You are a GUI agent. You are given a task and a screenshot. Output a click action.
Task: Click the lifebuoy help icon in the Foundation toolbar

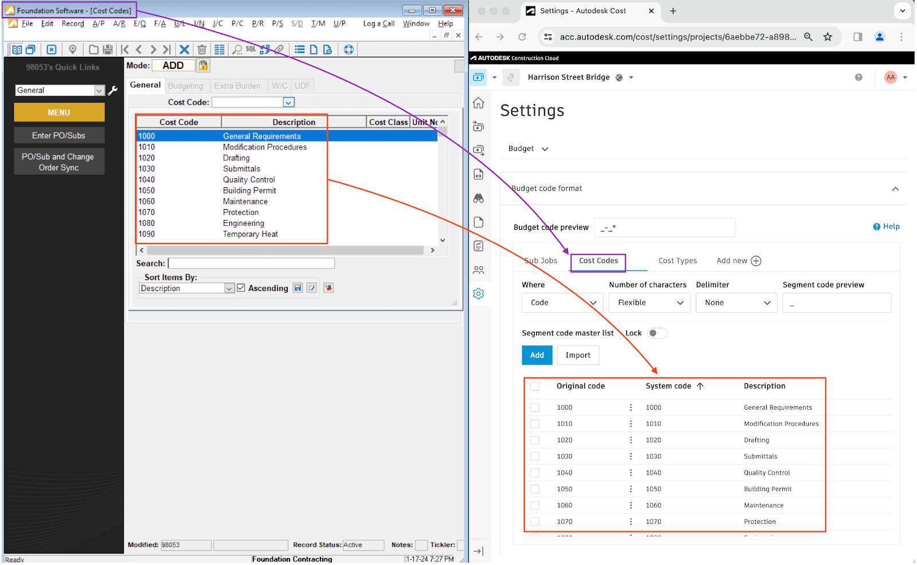point(348,49)
